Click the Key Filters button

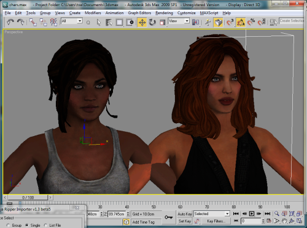216,221
